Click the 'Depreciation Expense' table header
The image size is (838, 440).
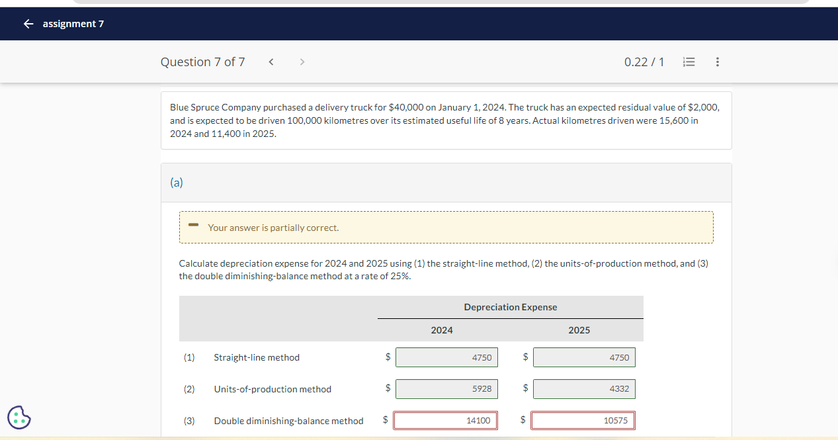click(511, 307)
